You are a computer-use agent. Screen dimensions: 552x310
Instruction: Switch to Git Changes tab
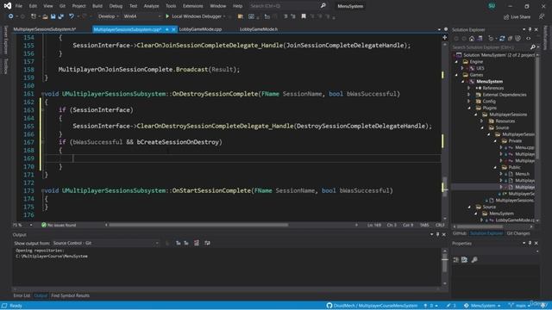click(x=518, y=233)
